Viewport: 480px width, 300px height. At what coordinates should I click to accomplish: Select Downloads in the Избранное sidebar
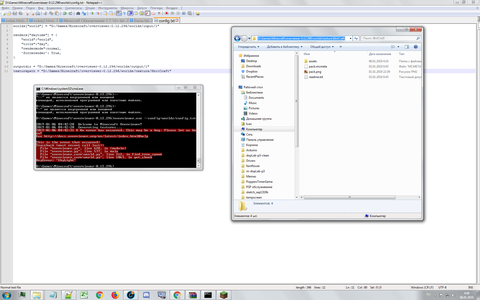(x=253, y=66)
